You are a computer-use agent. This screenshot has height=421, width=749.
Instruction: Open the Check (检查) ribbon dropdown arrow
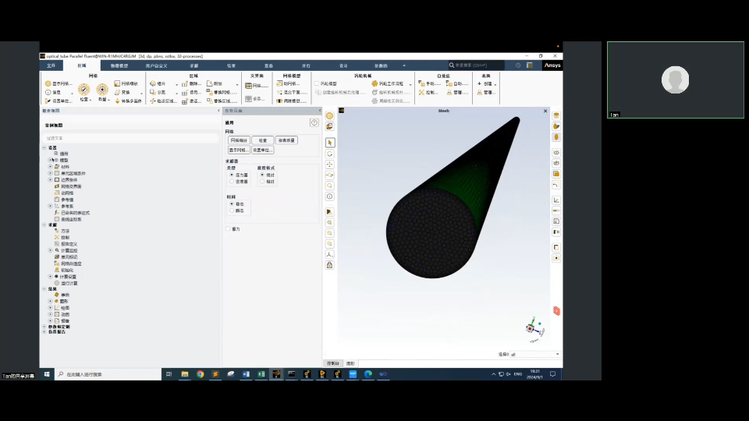tap(91, 100)
